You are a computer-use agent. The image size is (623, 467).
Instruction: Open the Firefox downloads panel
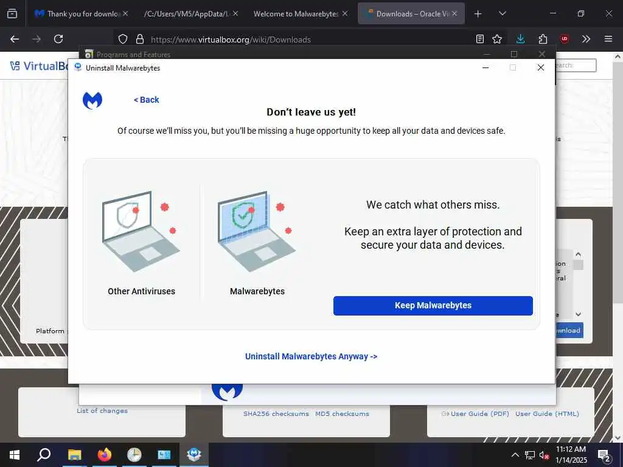coord(521,39)
